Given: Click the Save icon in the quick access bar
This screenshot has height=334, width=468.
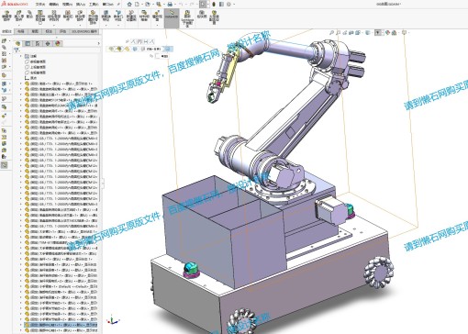Looking at the screenshot, I should coord(159,5).
